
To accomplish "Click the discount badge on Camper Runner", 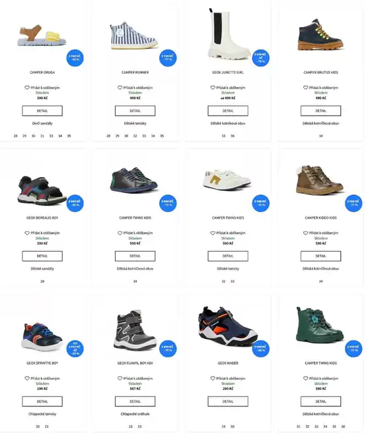I will coord(168,58).
